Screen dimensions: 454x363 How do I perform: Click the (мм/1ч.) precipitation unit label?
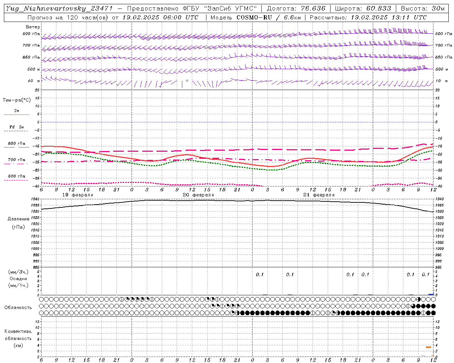(18, 285)
